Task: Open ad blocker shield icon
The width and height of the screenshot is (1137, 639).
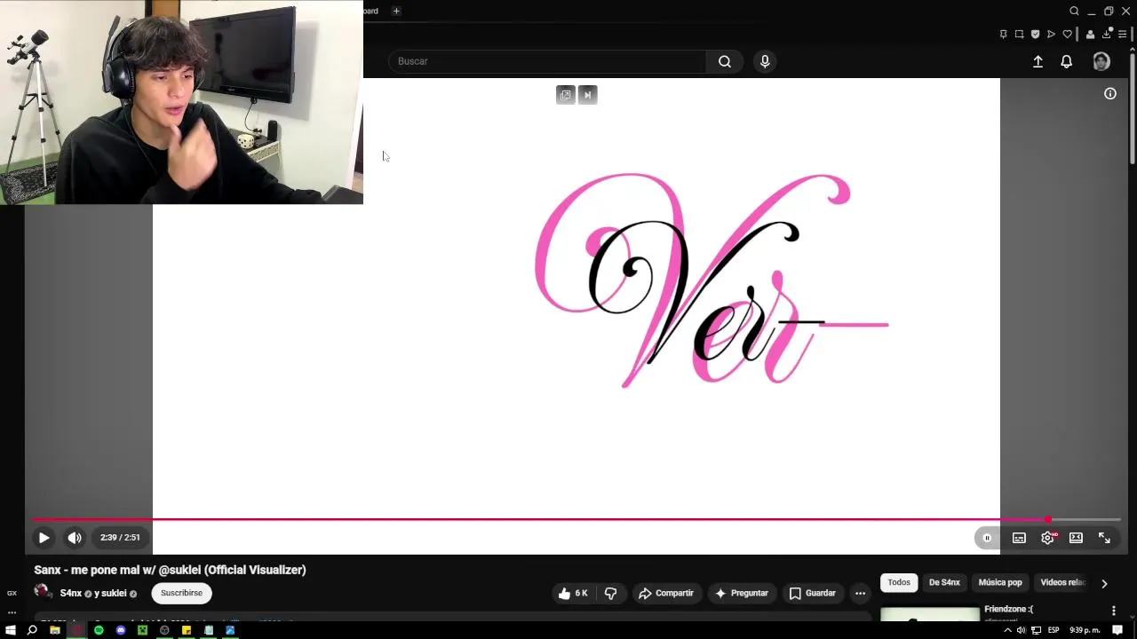Action: pos(1035,34)
